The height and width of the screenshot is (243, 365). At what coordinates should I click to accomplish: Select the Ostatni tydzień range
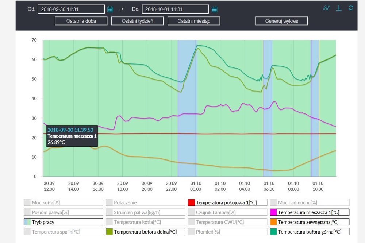[137, 21]
